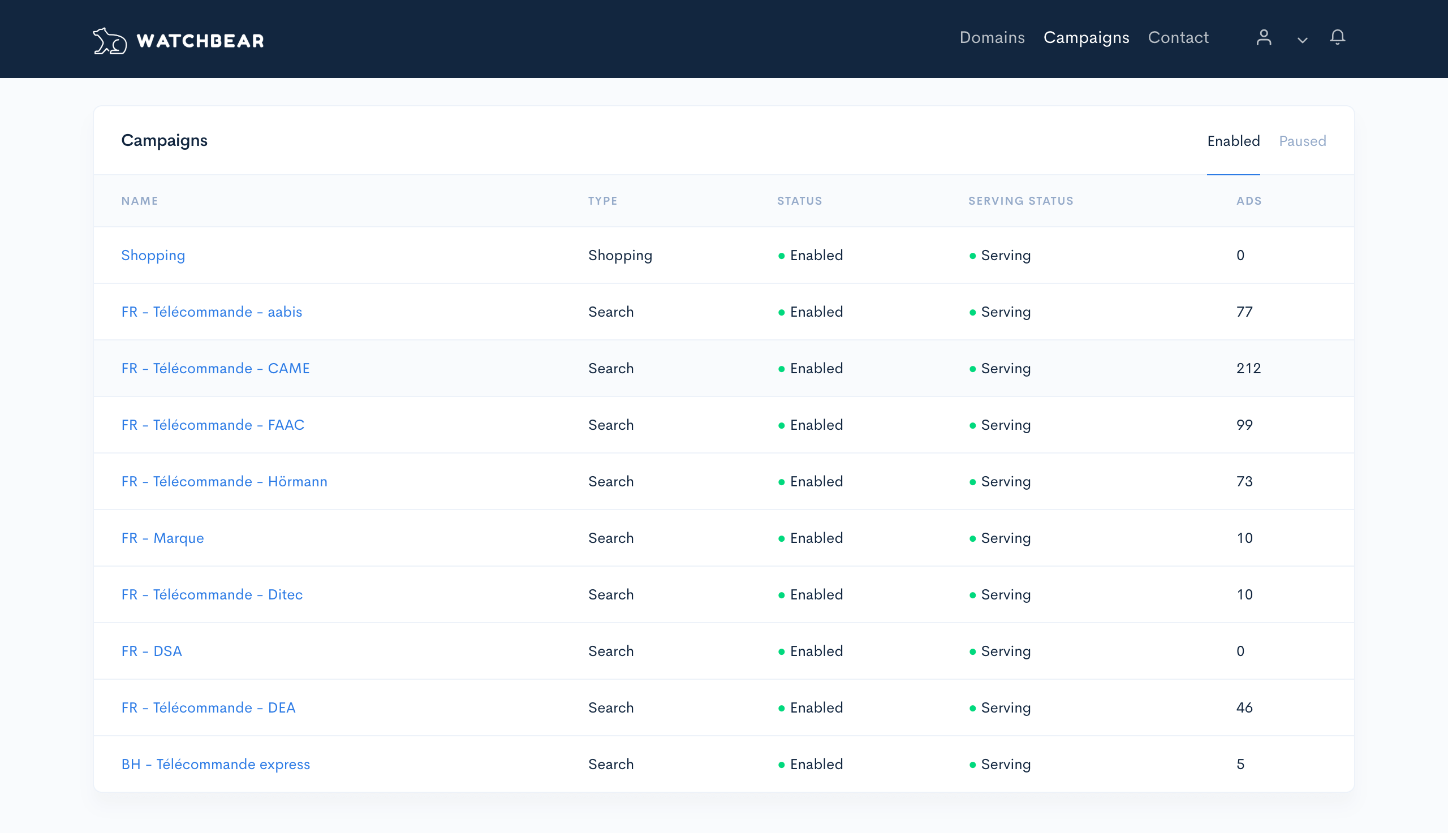Open the Campaigns navigation item
Viewport: 1448px width, 833px height.
coord(1086,38)
